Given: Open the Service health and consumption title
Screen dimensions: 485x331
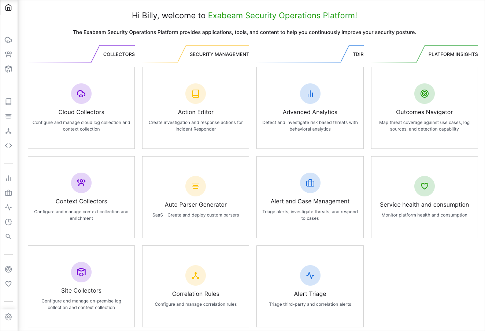Looking at the screenshot, I should pyautogui.click(x=425, y=205).
